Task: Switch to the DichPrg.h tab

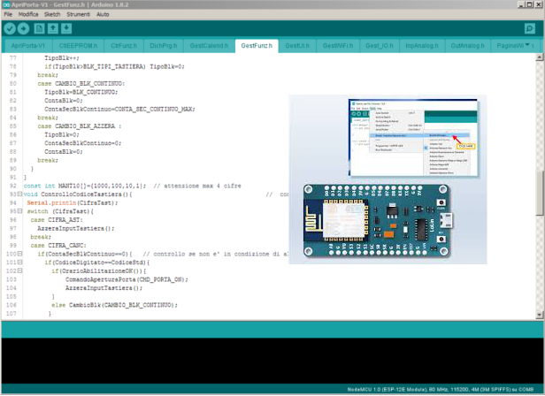Action: [164, 46]
